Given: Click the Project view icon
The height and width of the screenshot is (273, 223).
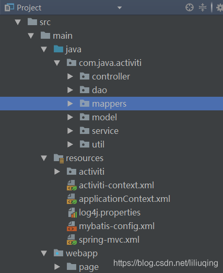Looking at the screenshot, I should 9,7.
